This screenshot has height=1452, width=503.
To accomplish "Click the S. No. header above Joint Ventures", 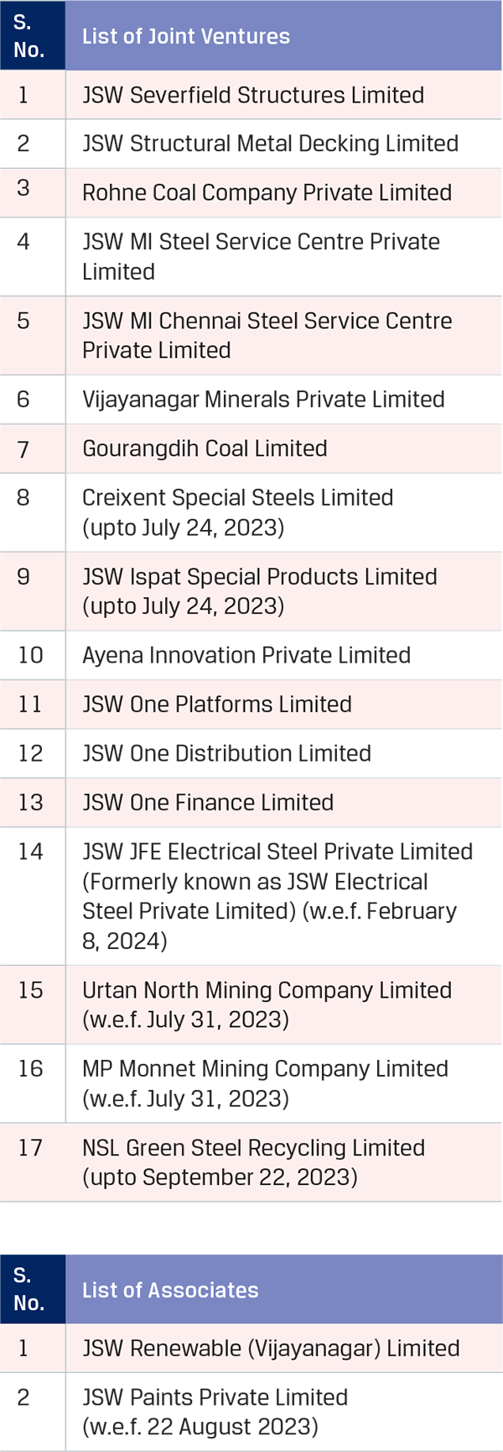I will coord(29,36).
